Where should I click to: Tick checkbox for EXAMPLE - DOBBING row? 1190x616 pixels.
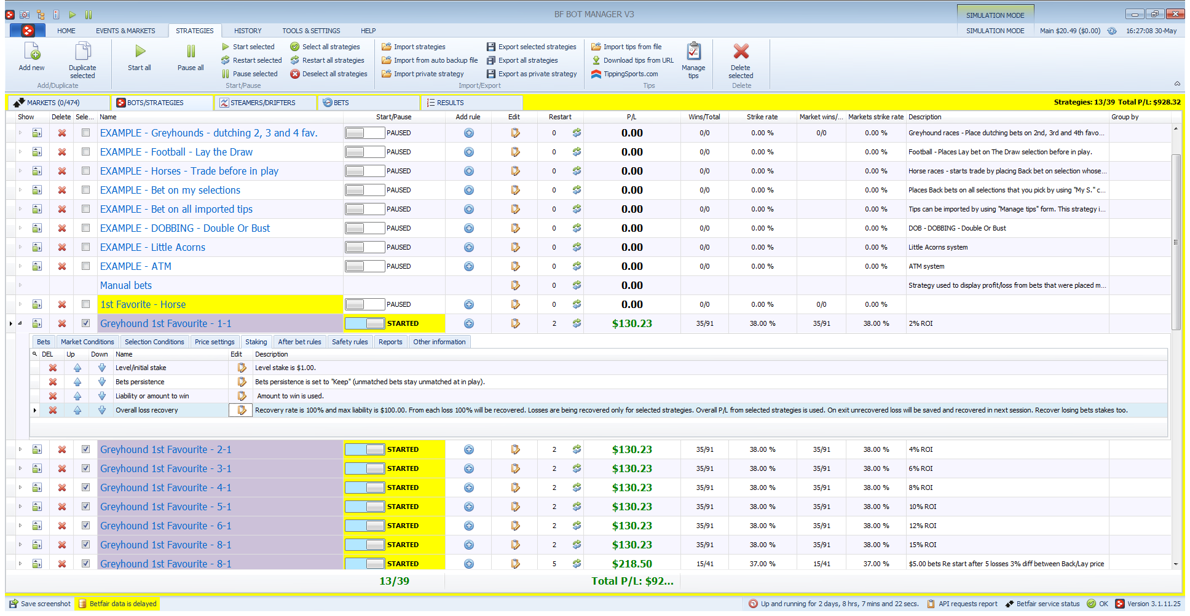[x=85, y=228]
